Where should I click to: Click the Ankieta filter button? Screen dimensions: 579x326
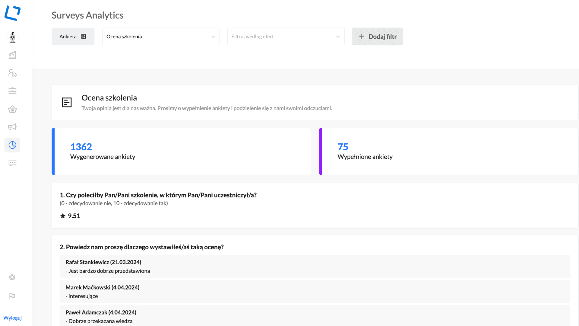[x=73, y=37]
